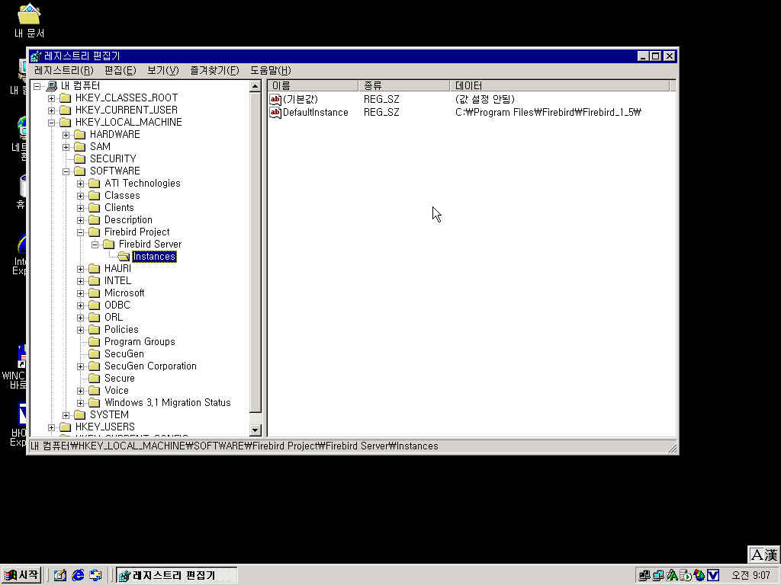Screen dimensions: 781x585
Task: Click the tree scrollbar up arrow
Action: click(255, 86)
